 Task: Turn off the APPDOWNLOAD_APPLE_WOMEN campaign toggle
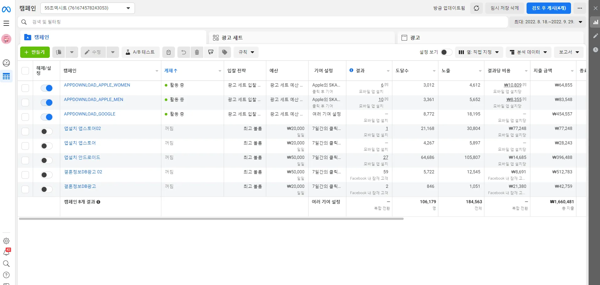coord(46,88)
